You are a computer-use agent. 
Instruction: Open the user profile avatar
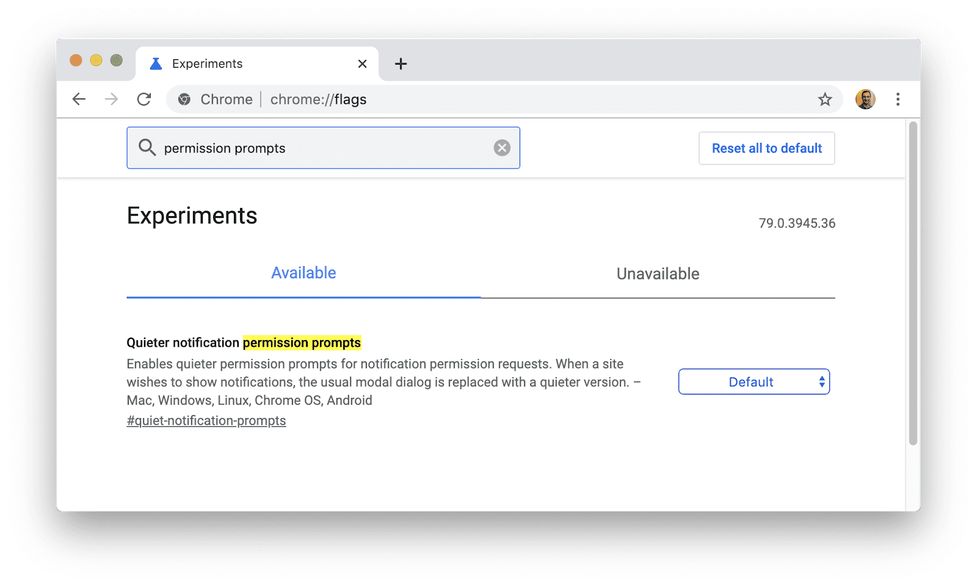(x=865, y=99)
